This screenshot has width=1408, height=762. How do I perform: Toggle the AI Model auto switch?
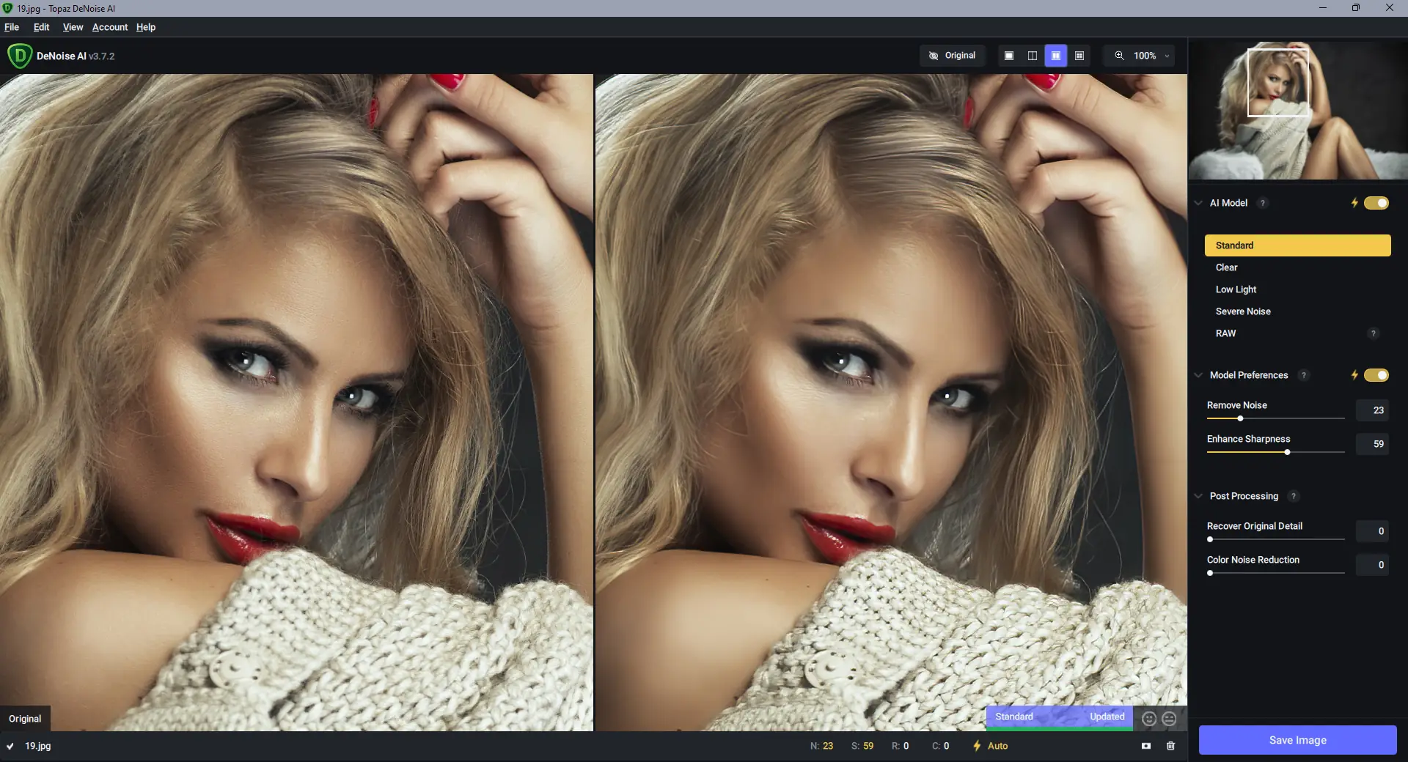pos(1376,203)
